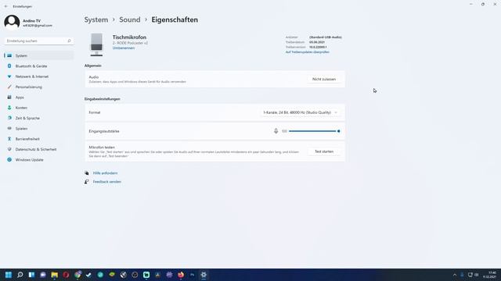Image resolution: width=501 pixels, height=281 pixels.
Task: Select System in the sidebar
Action: click(x=38, y=55)
